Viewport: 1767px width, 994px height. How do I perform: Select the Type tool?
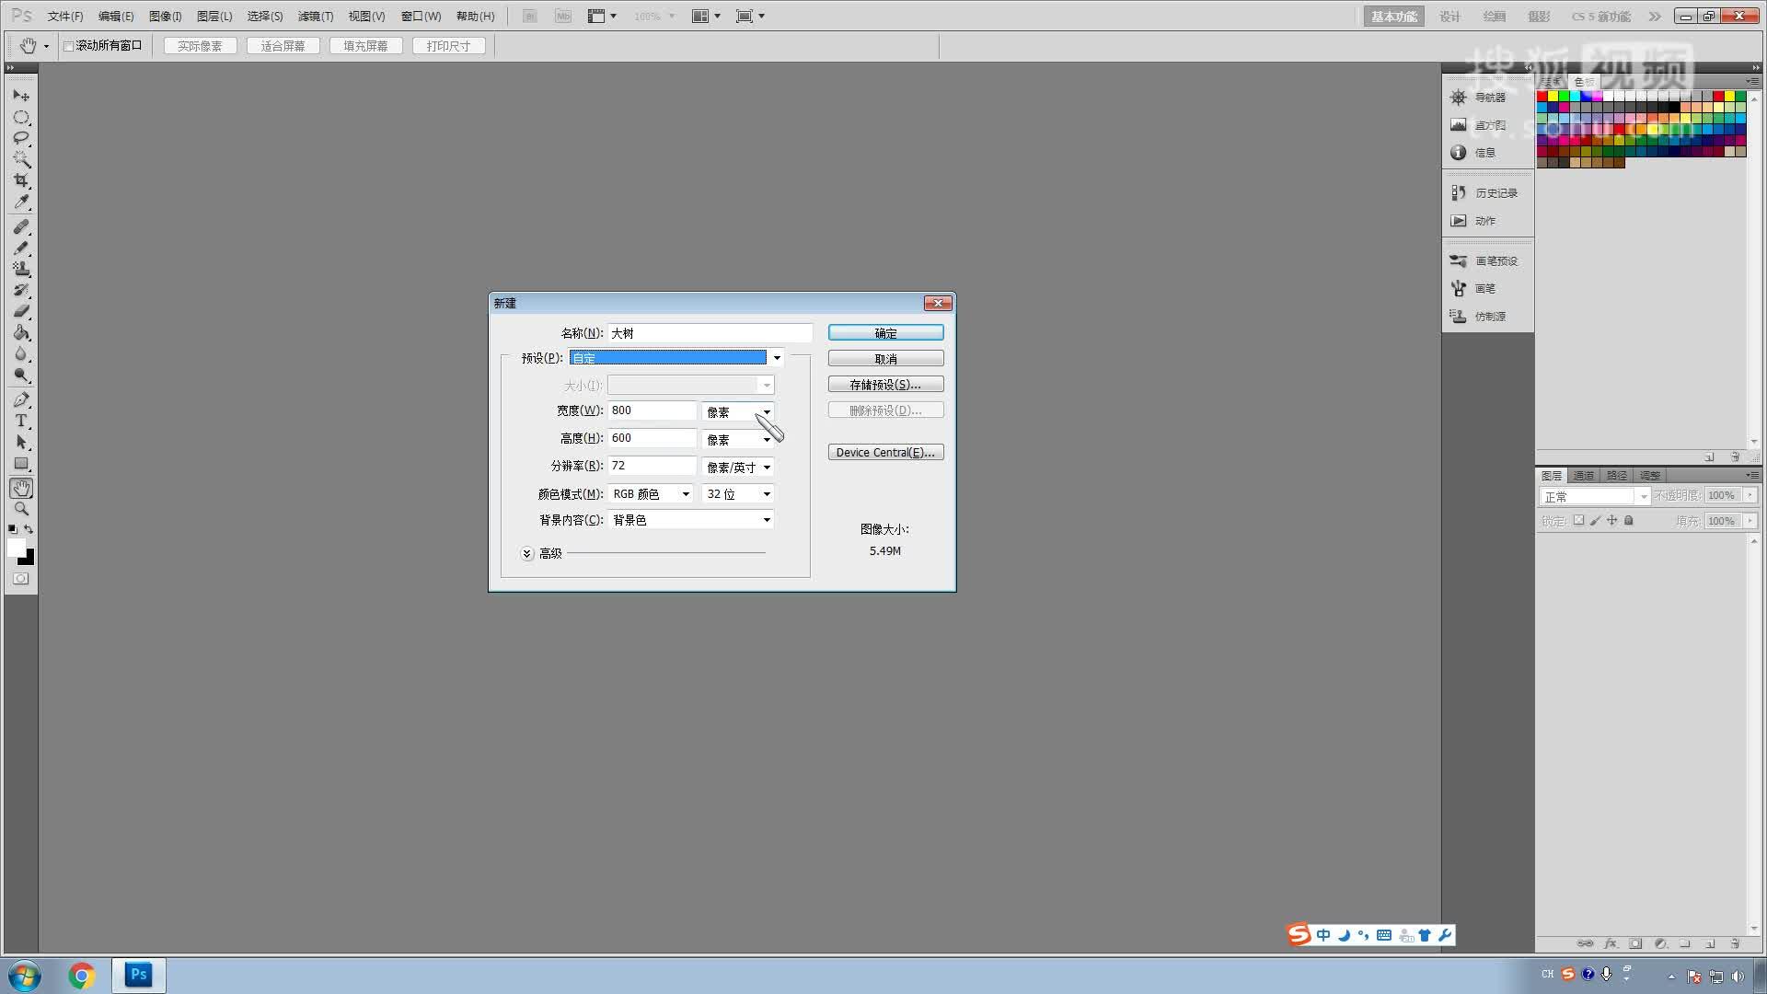[21, 422]
